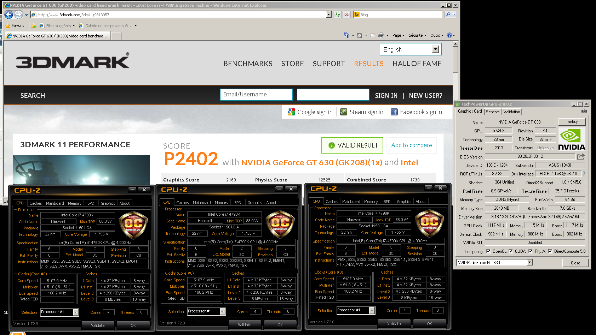Click the Add to compare button
This screenshot has height=335, width=596.
(412, 145)
